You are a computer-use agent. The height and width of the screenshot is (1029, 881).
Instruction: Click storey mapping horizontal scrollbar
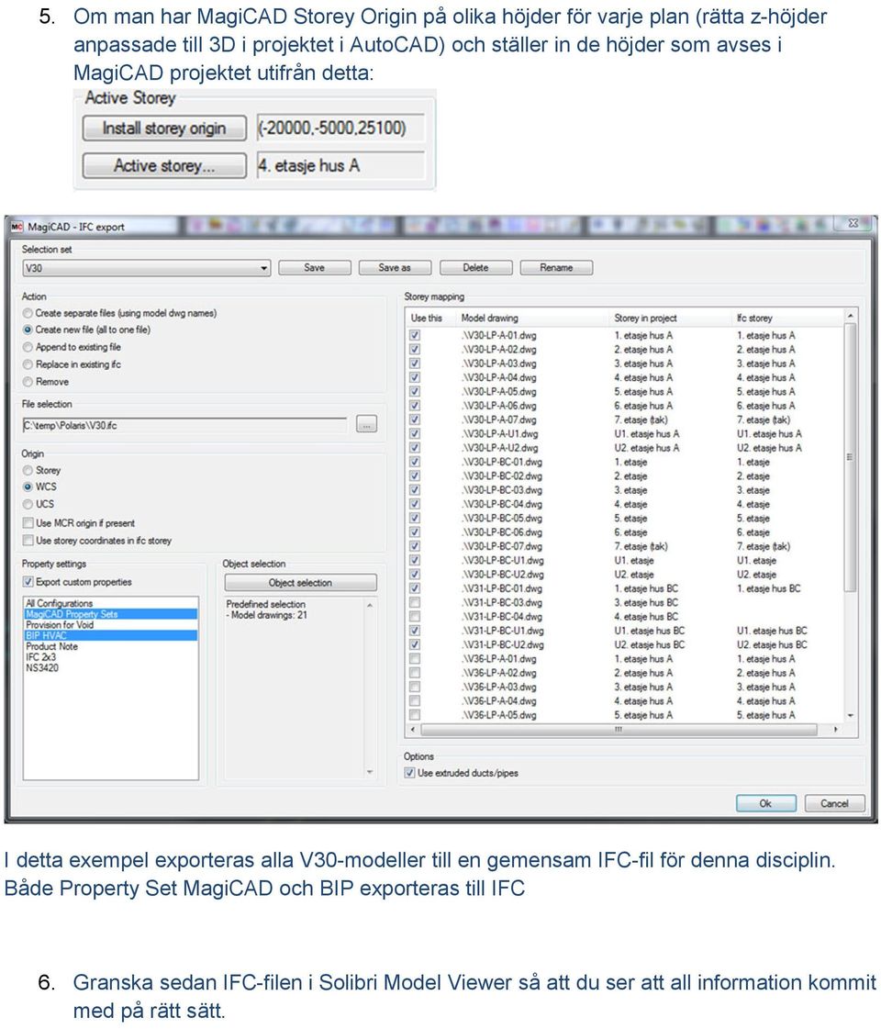click(619, 730)
